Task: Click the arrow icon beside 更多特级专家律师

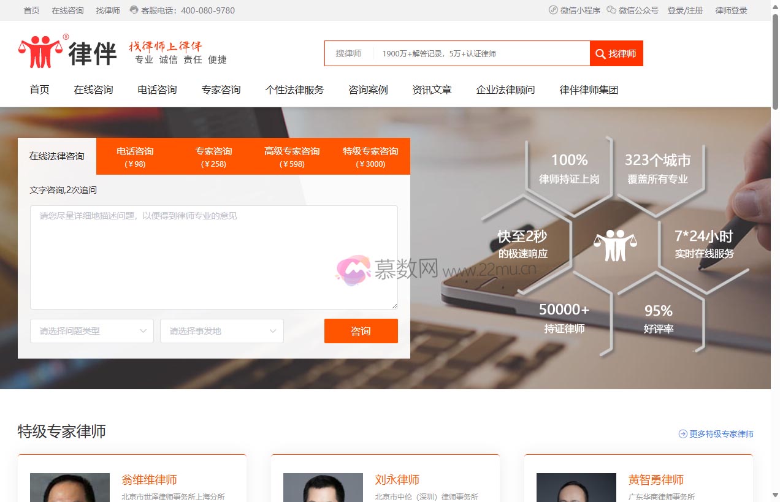Action: pos(682,434)
